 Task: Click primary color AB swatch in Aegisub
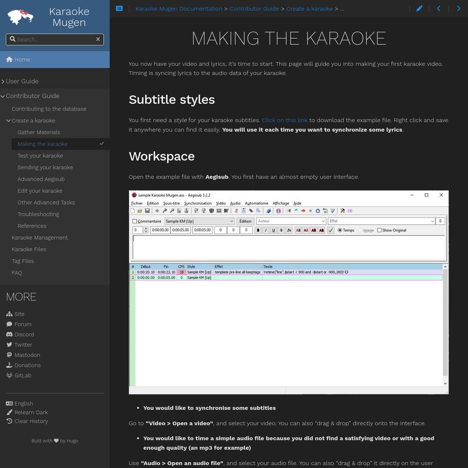[x=298, y=230]
